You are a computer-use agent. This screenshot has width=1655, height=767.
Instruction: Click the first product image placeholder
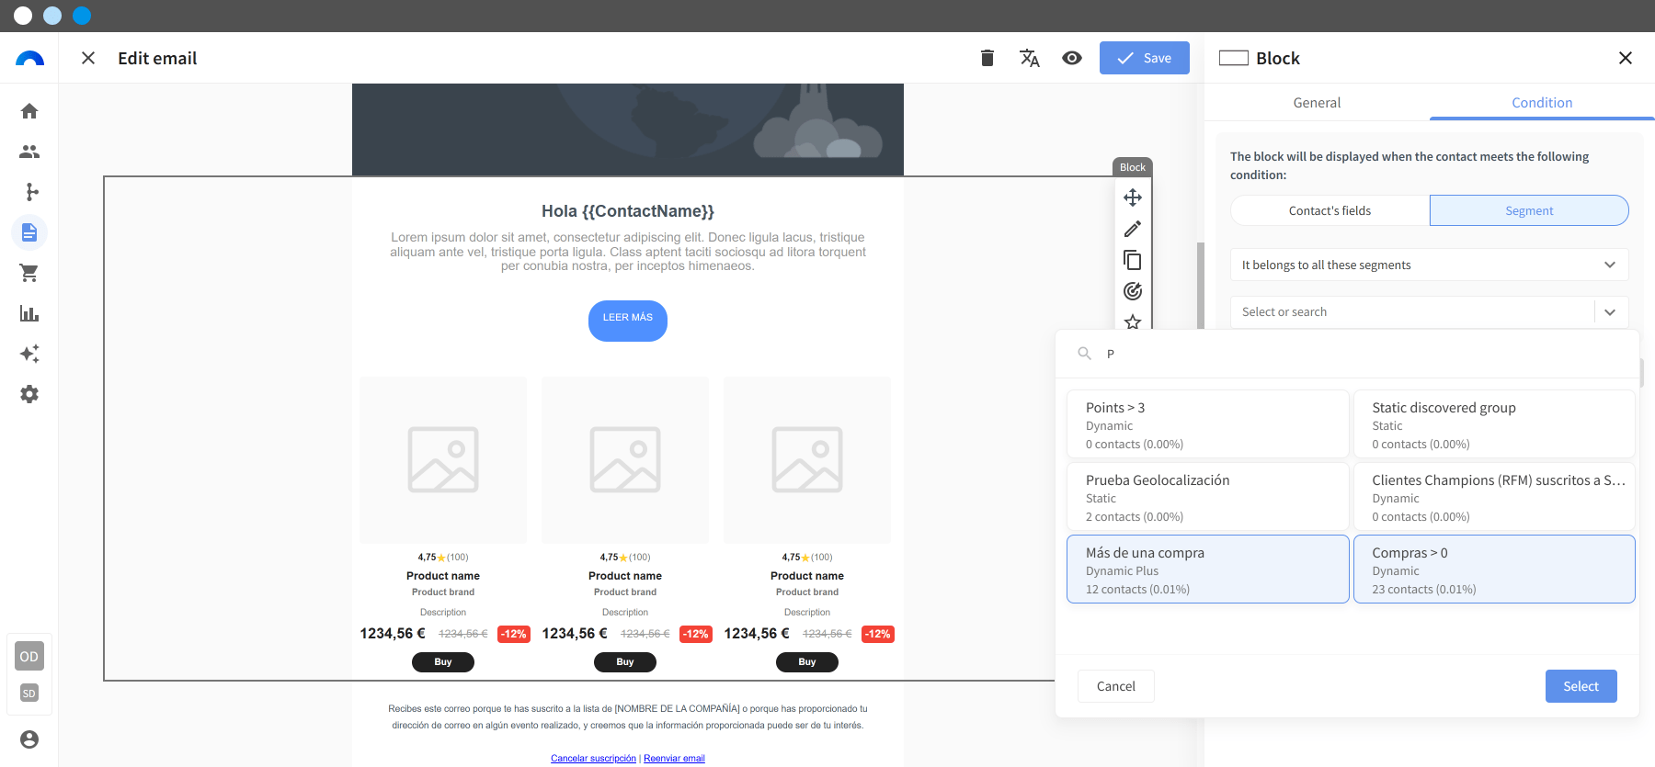click(443, 459)
